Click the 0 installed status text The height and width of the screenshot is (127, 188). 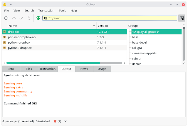pos(43,121)
